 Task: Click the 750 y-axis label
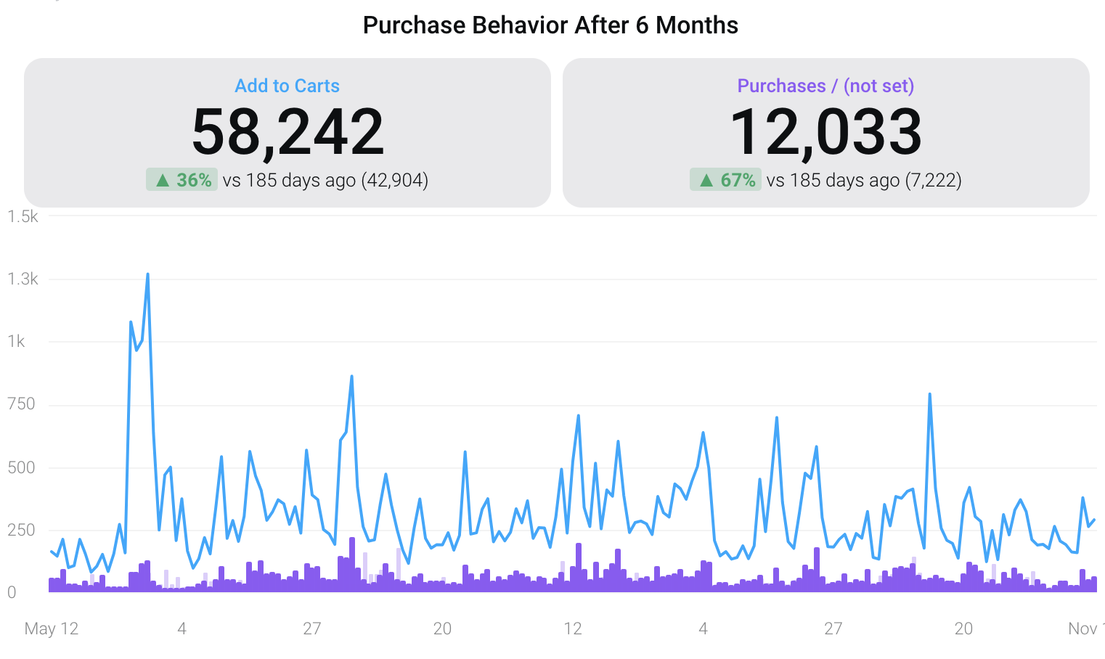21,404
